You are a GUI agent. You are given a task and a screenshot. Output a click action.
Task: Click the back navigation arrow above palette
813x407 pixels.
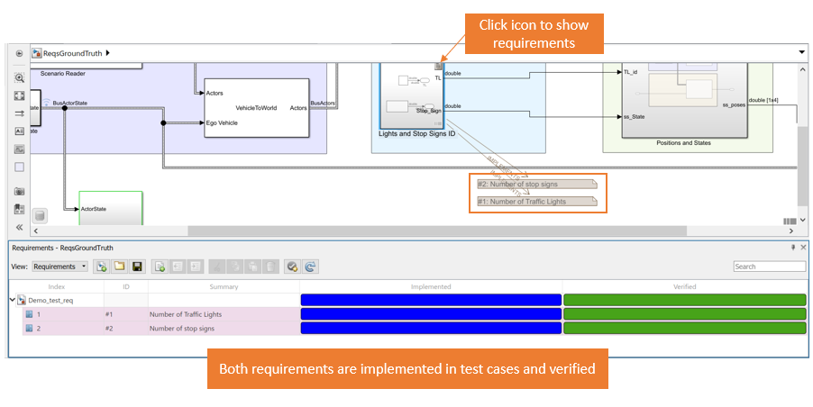click(x=19, y=53)
